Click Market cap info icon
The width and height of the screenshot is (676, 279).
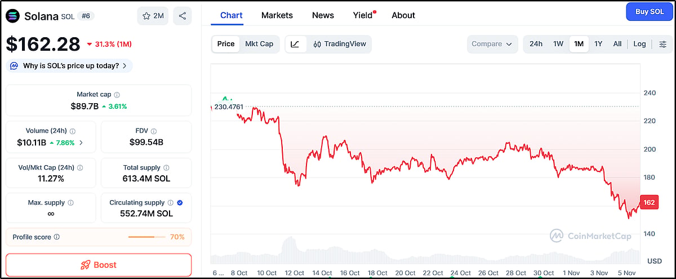click(117, 95)
